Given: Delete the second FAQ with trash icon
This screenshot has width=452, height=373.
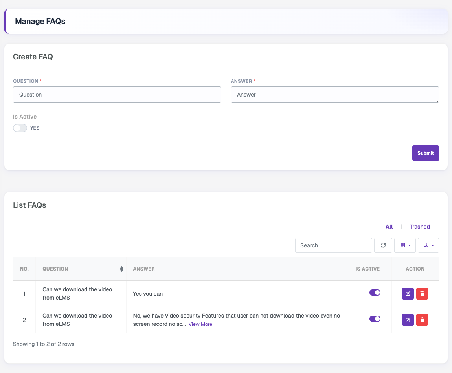Looking at the screenshot, I should [422, 320].
